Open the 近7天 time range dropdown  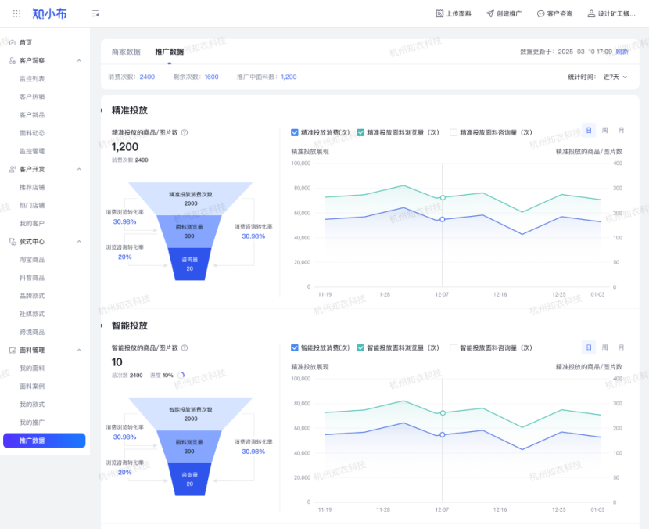tap(615, 77)
